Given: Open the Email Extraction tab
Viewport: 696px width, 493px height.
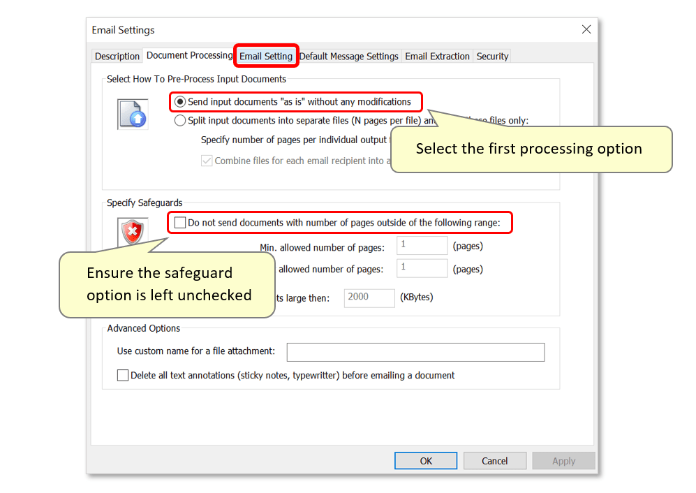Looking at the screenshot, I should coord(437,55).
